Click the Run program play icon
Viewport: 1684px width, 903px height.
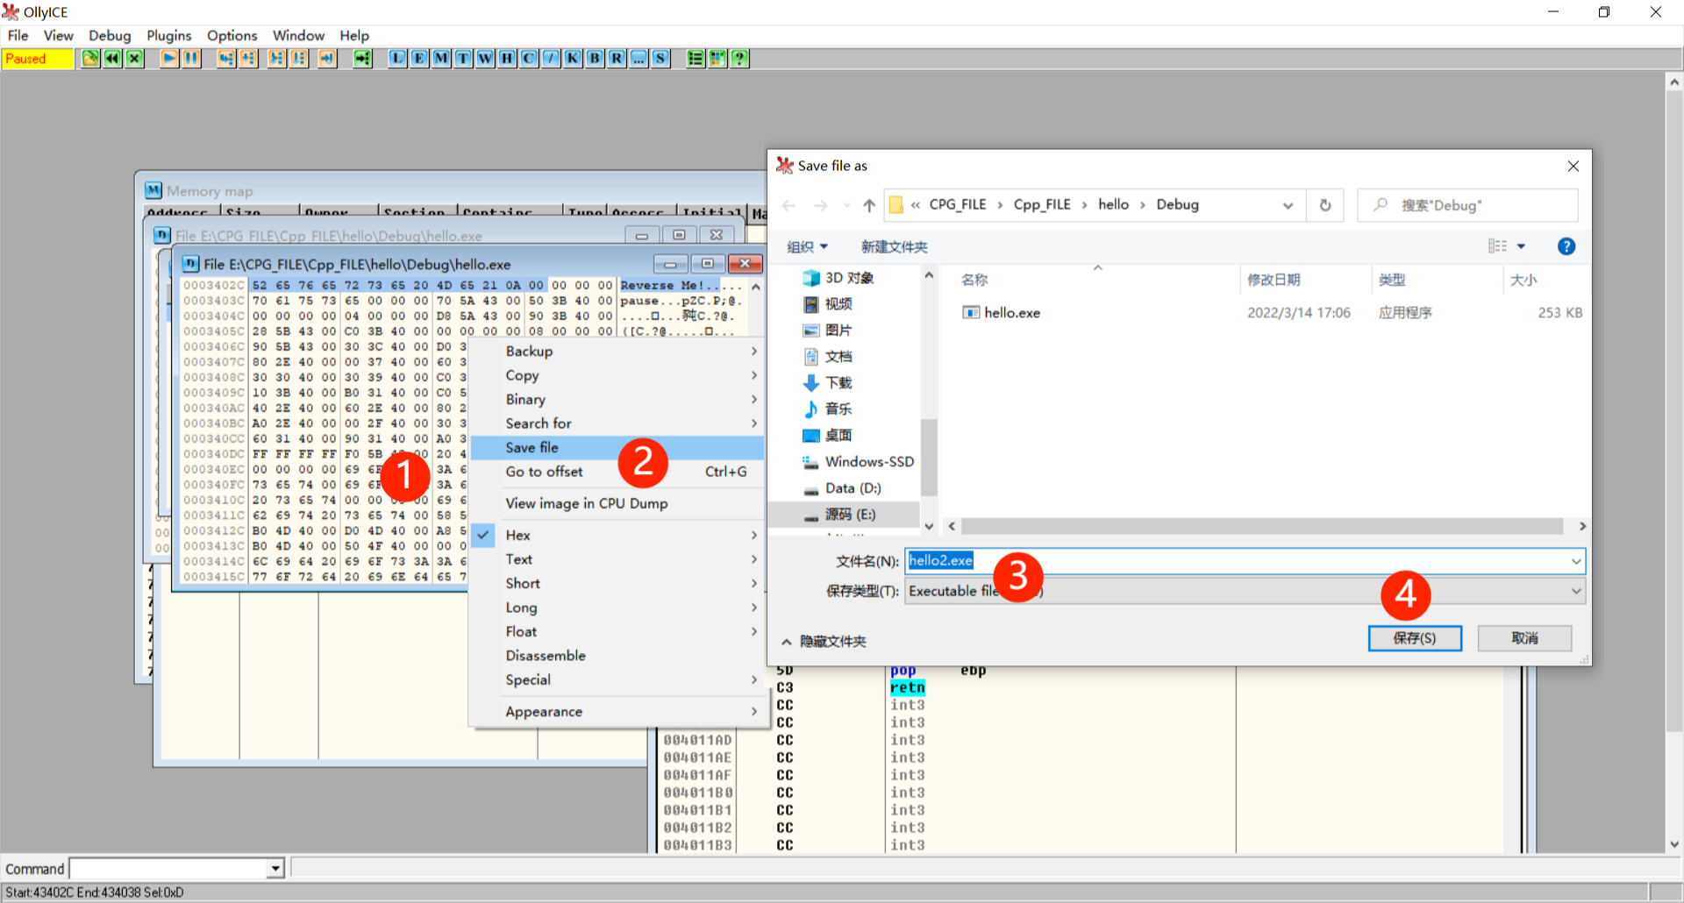pyautogui.click(x=169, y=59)
